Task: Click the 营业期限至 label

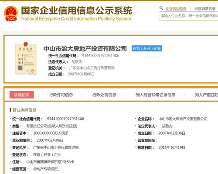Action: coord(147,140)
